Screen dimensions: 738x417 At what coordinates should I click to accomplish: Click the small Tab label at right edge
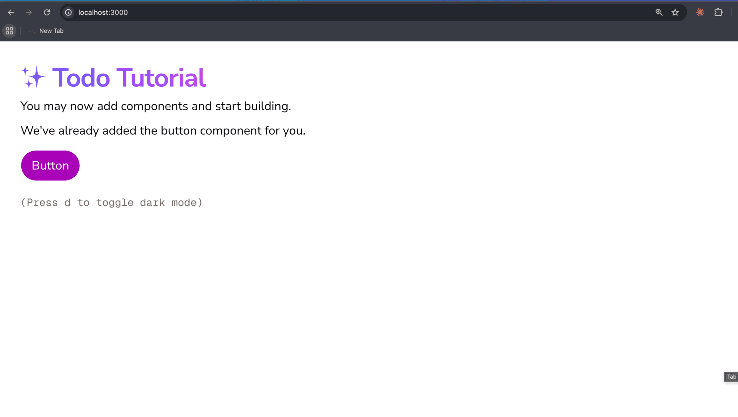click(x=731, y=377)
